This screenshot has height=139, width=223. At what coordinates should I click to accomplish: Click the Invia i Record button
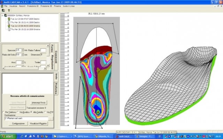[18, 103]
